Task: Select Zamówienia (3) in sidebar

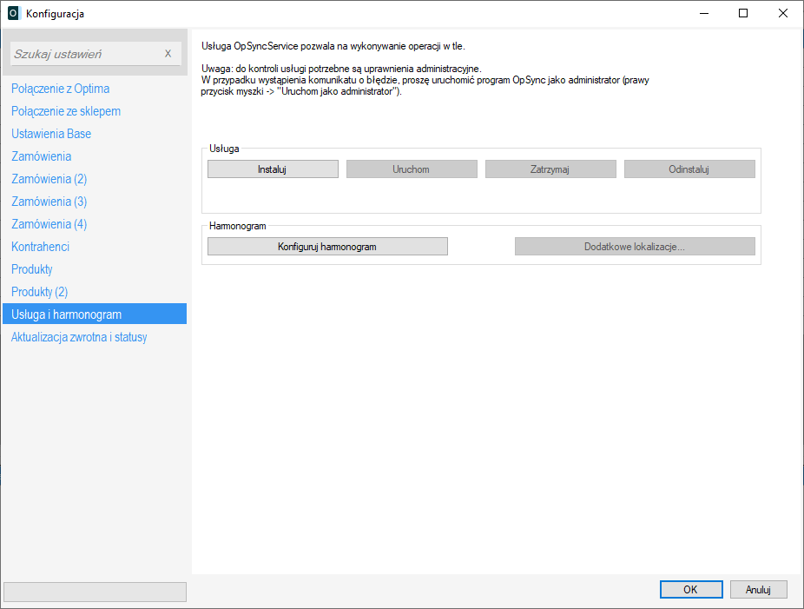Action: [49, 202]
